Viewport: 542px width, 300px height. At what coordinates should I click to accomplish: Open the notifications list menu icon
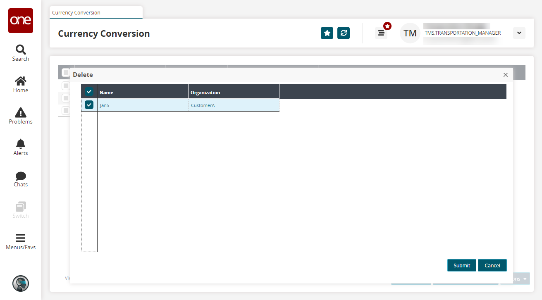coord(381,33)
